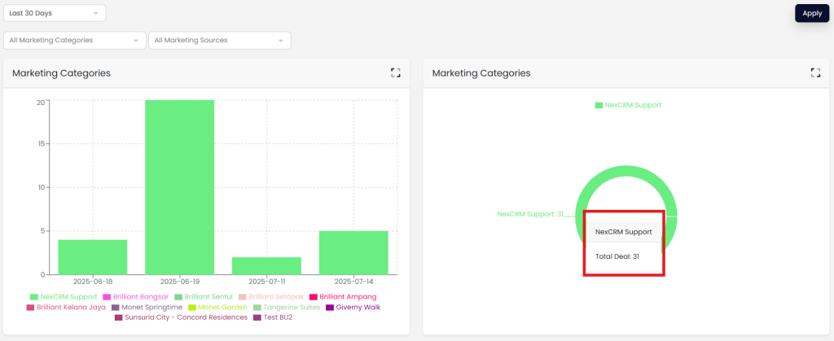Expand the bar chart to fullscreen
This screenshot has width=834, height=341.
pos(395,73)
